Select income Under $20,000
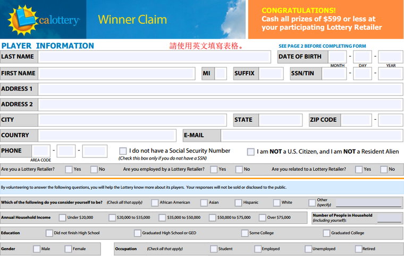Image resolution: width=404 pixels, height=256 pixels. (x=62, y=218)
